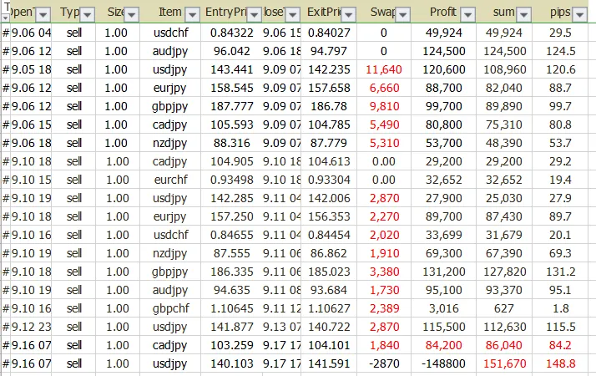The image size is (596, 376).
Task: Open the Close Time column filter dropdown
Action: click(x=293, y=15)
